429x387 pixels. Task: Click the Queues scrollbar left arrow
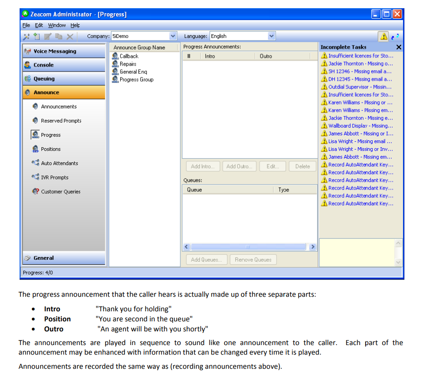coord(187,247)
